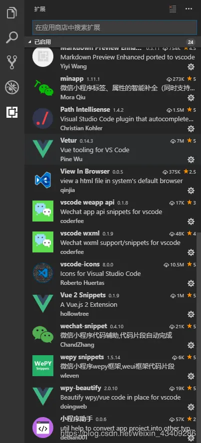Viewport: 201px width, 443px height.
Task: Open manage gear for Vetur
Action: [x=191, y=160]
